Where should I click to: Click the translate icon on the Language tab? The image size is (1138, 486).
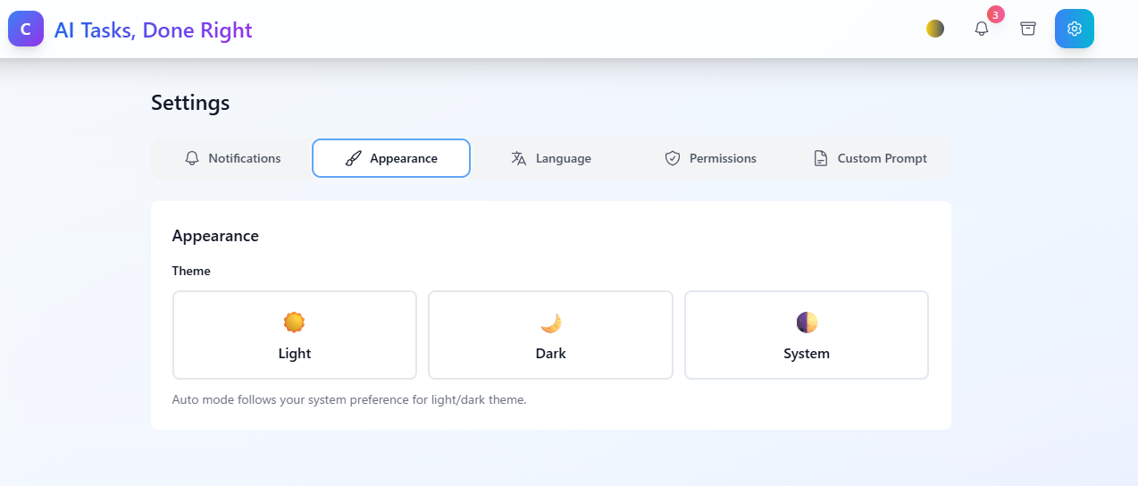tap(519, 158)
